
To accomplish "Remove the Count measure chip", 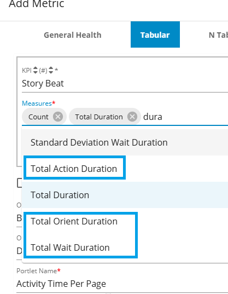I will (x=58, y=117).
